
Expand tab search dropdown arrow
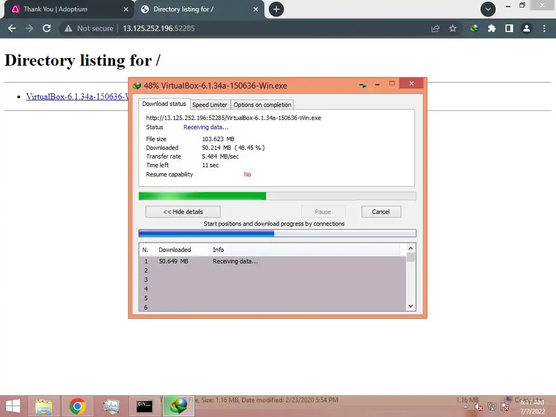(x=488, y=9)
